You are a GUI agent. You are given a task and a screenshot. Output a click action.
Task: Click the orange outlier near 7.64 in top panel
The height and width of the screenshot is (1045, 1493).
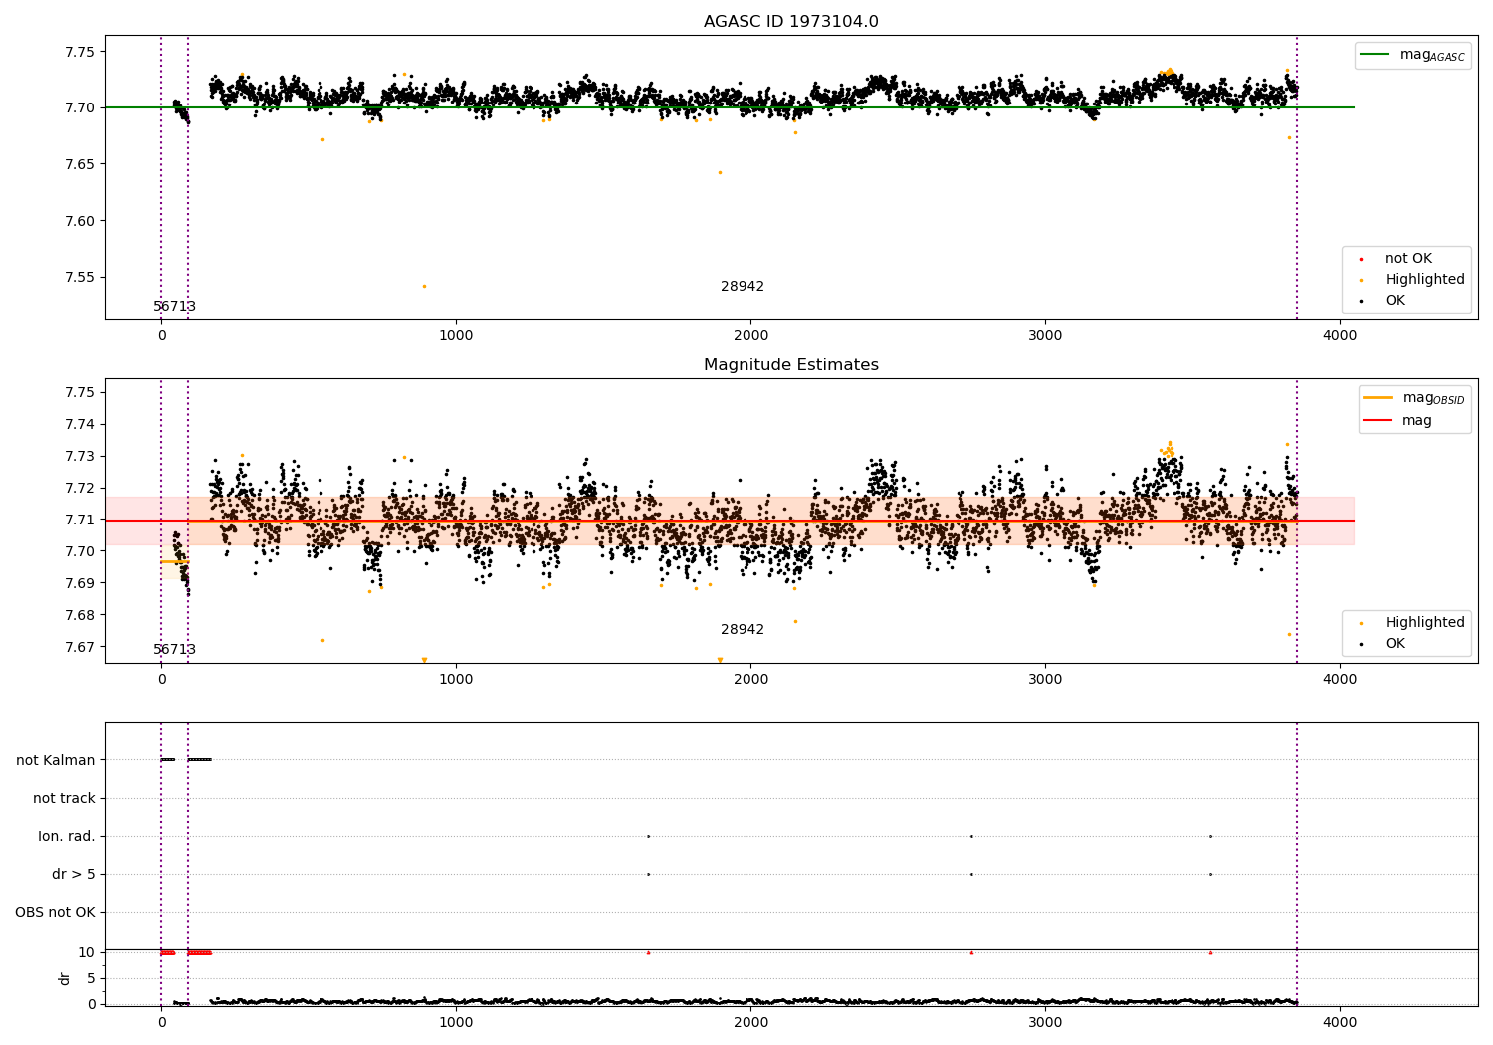pyautogui.click(x=720, y=172)
